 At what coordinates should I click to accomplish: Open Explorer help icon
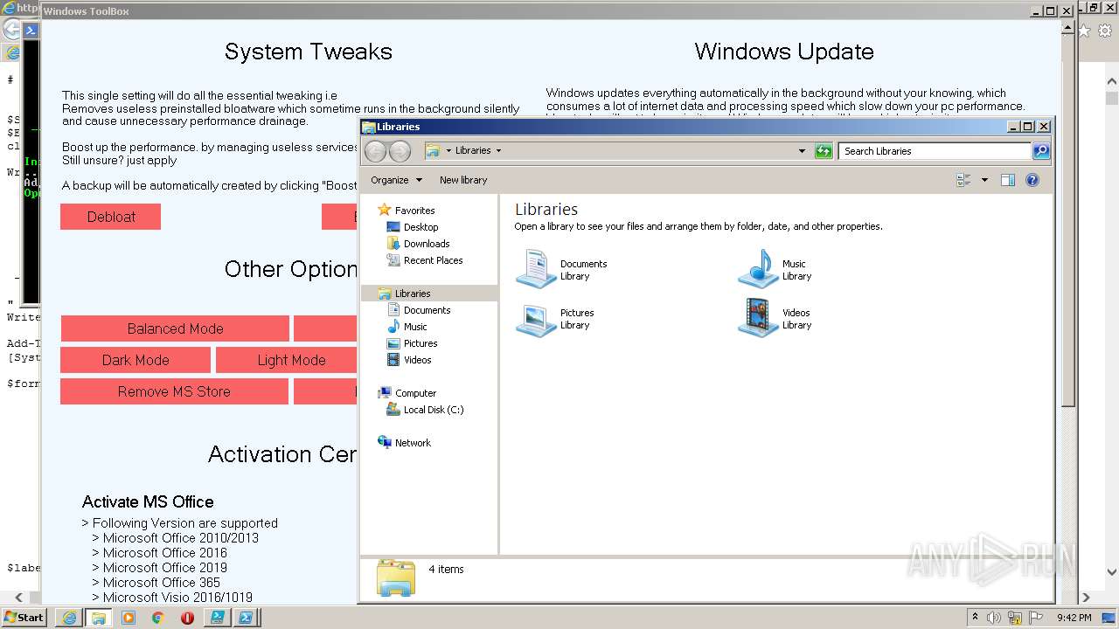(1032, 180)
